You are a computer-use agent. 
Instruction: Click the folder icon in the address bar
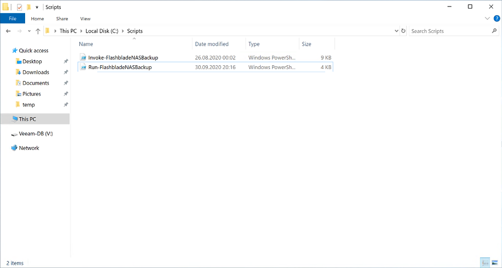(x=47, y=31)
